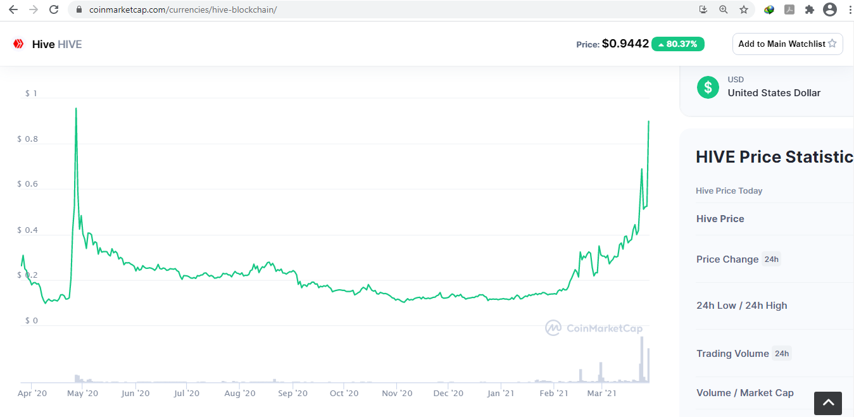Click the $0.9442 price value

tap(625, 44)
